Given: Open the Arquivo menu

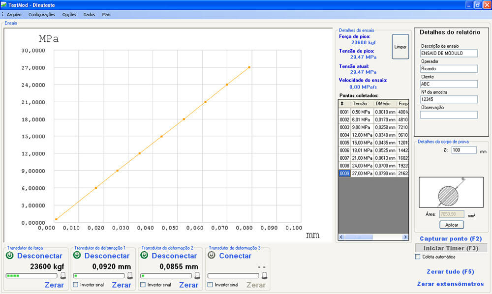Looking at the screenshot, I should (x=14, y=14).
